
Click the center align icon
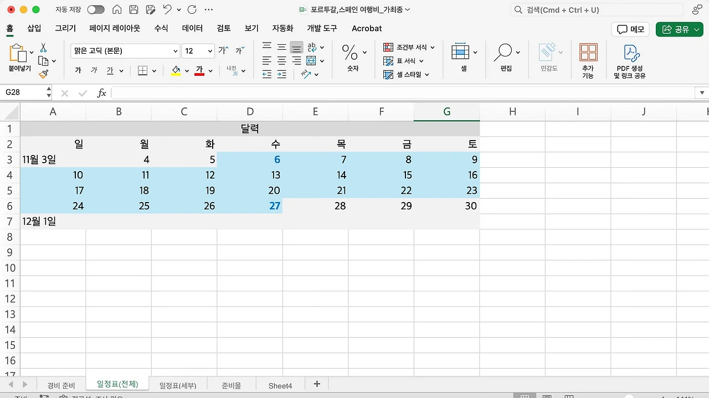pyautogui.click(x=282, y=60)
